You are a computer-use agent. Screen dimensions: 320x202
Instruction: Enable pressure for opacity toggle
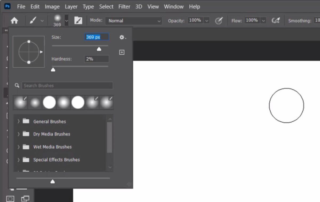coord(219,21)
